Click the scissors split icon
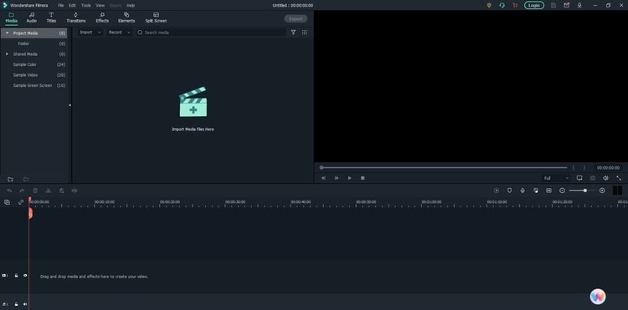This screenshot has height=310, width=628. (49, 191)
